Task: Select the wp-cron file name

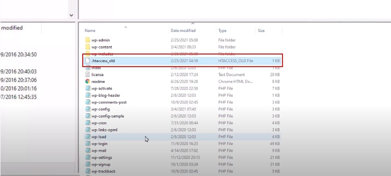Action: [x=99, y=123]
